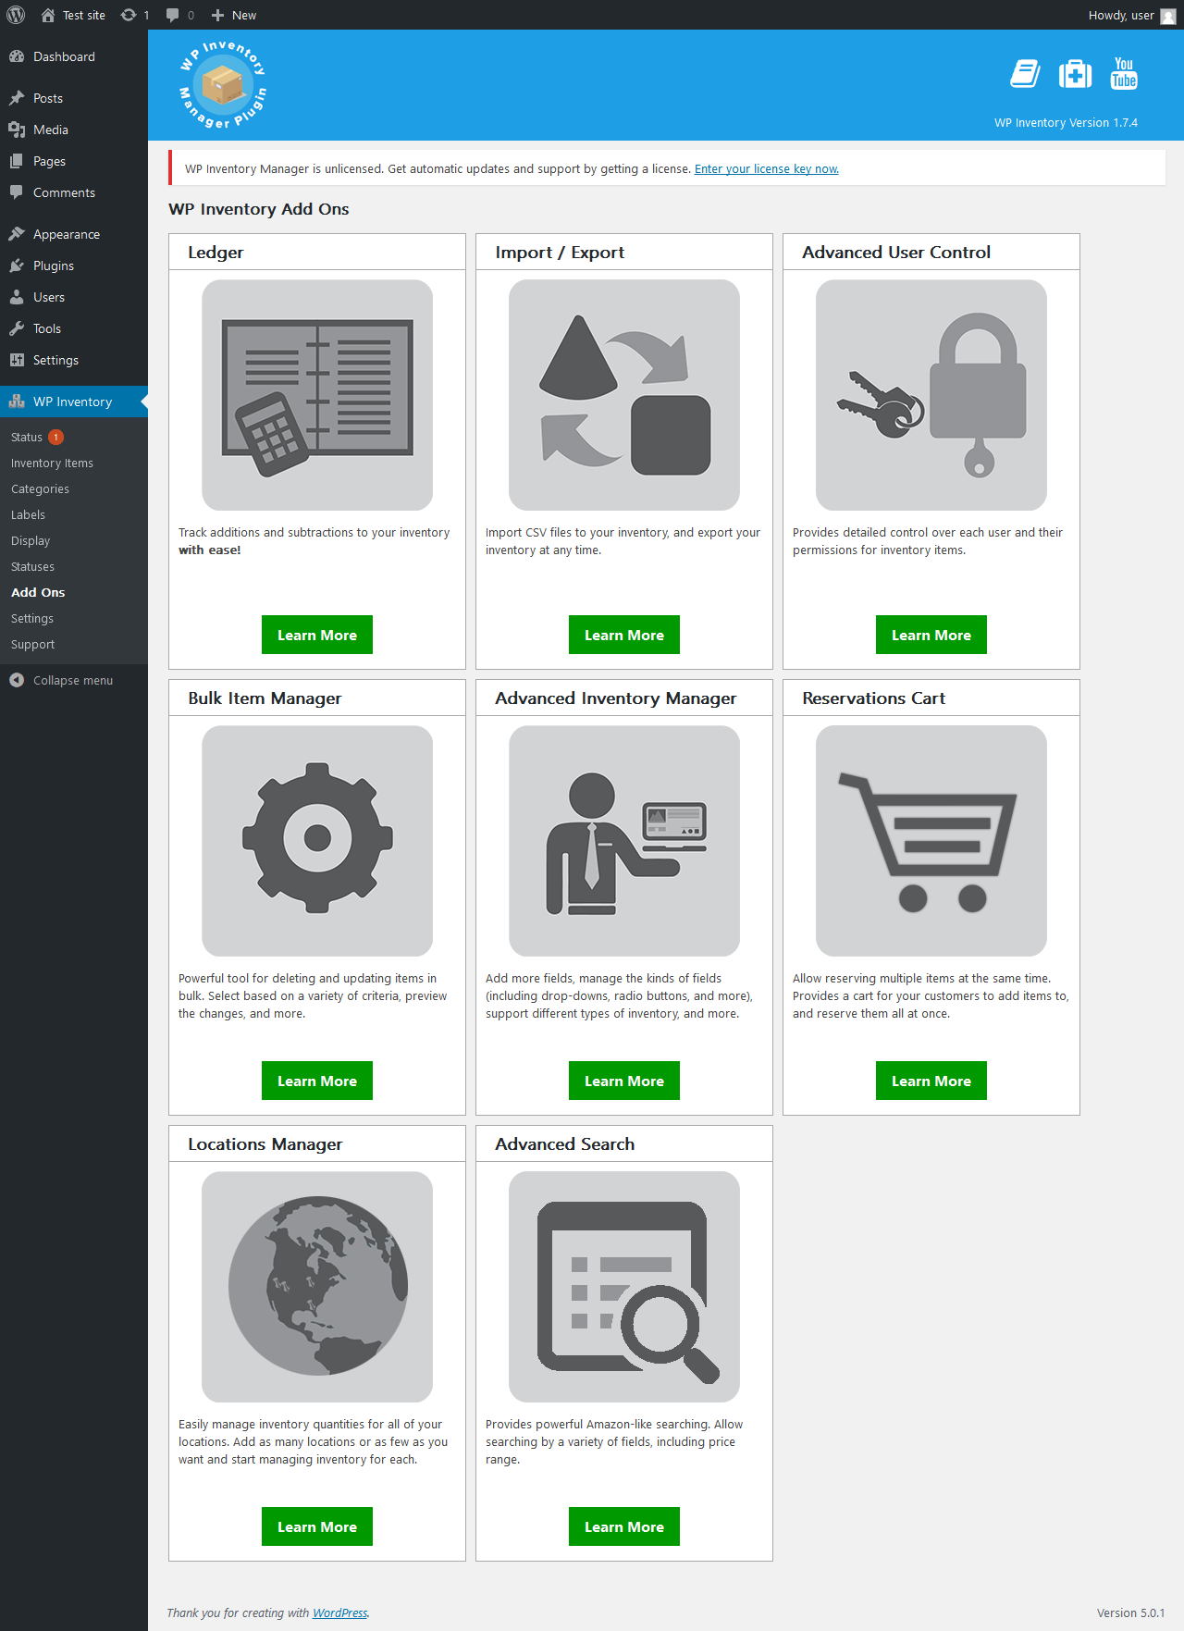The width and height of the screenshot is (1184, 1631).
Task: Click the WP Inventory Manager Plugin logo
Action: pos(223,85)
